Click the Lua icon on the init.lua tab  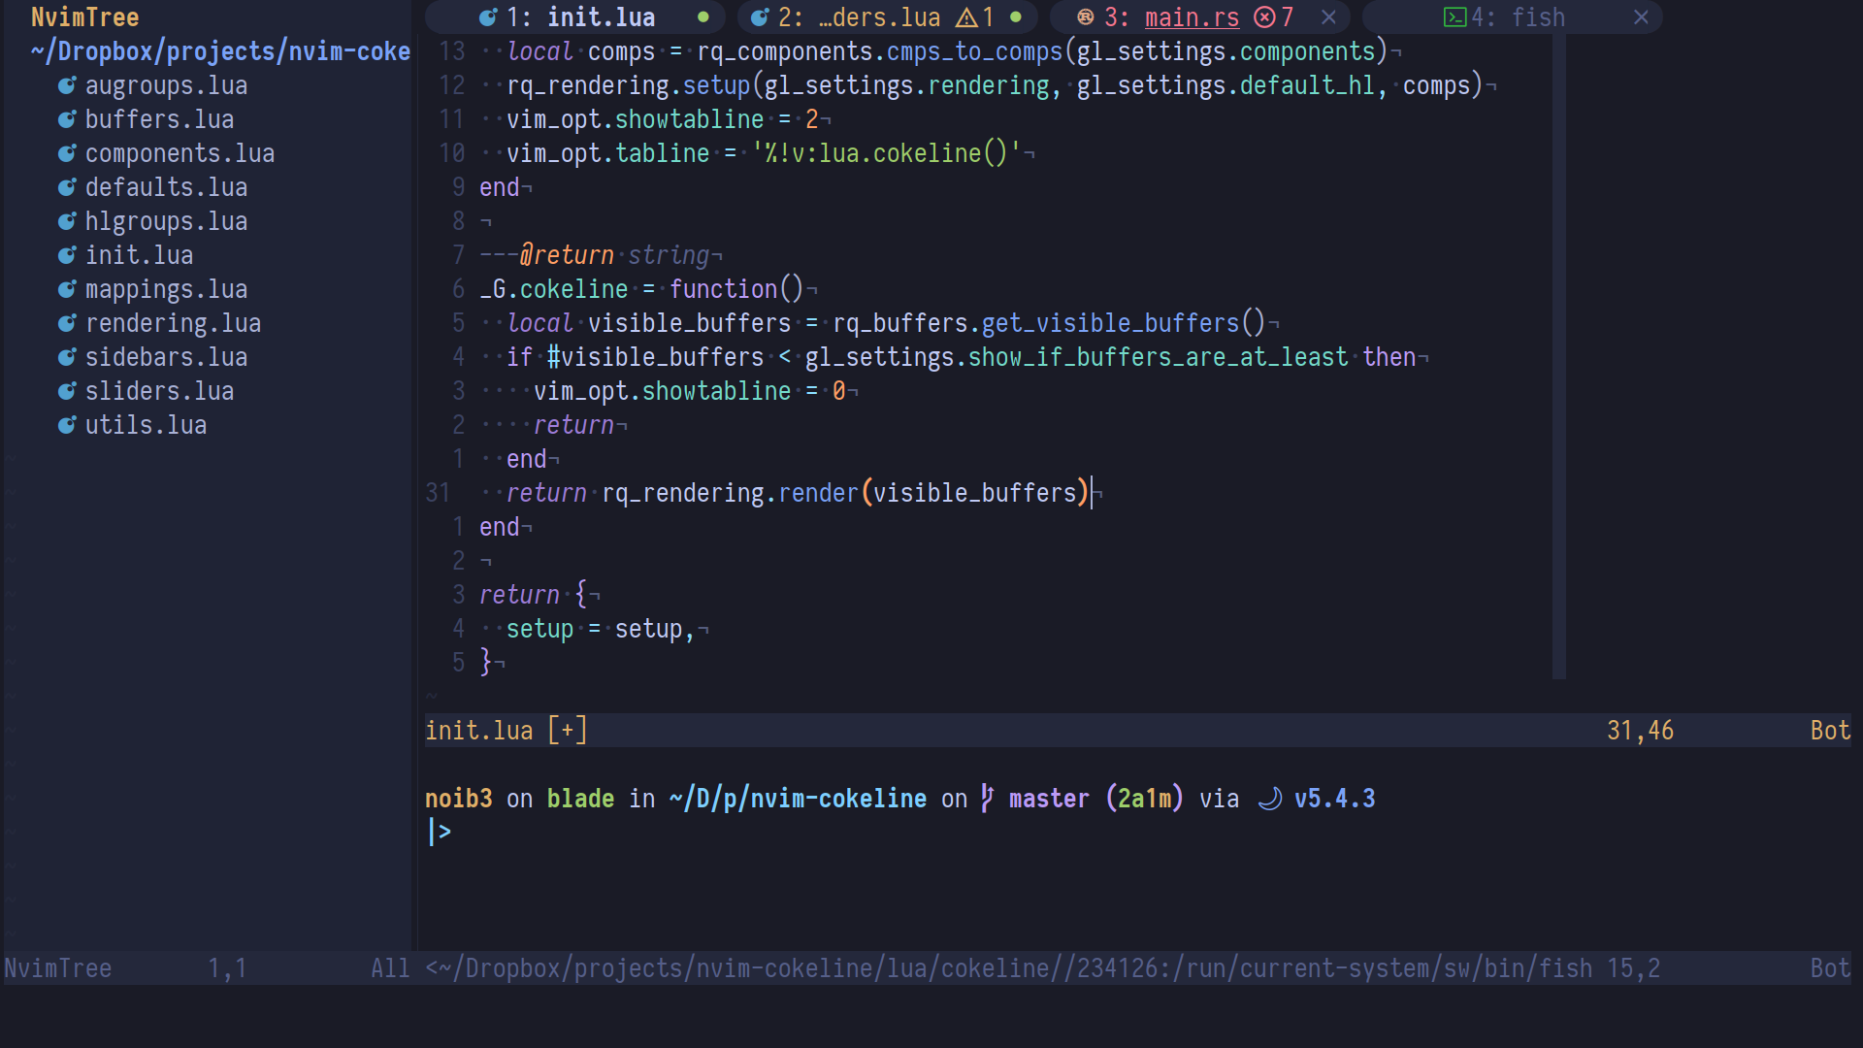pyautogui.click(x=489, y=17)
